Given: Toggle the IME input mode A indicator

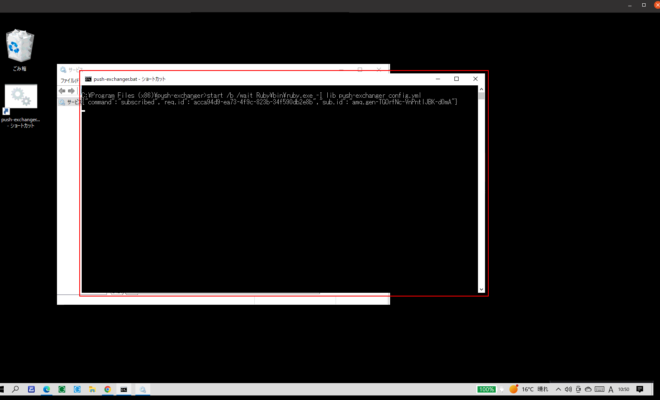Looking at the screenshot, I should tap(611, 389).
